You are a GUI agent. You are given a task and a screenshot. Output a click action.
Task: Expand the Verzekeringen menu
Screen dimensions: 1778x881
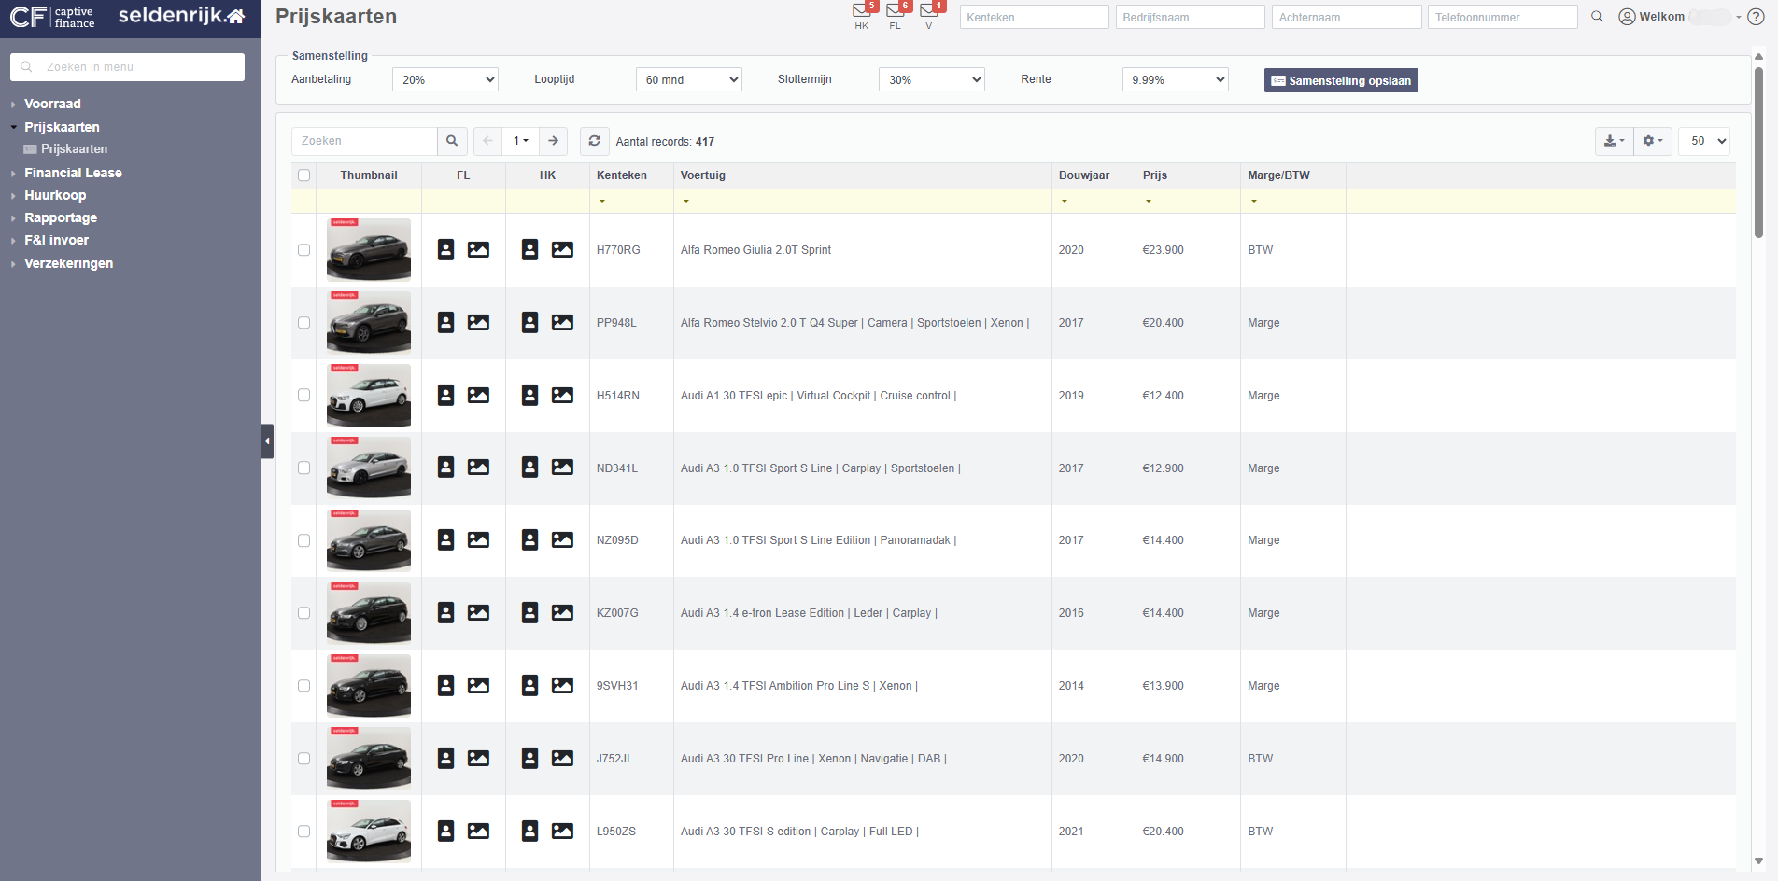pyautogui.click(x=68, y=263)
